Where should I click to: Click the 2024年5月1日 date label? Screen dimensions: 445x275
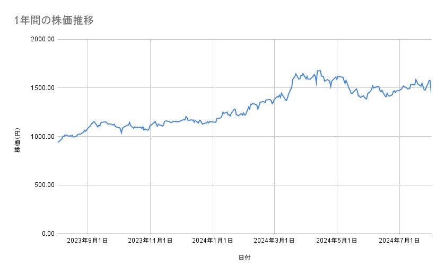click(x=337, y=241)
